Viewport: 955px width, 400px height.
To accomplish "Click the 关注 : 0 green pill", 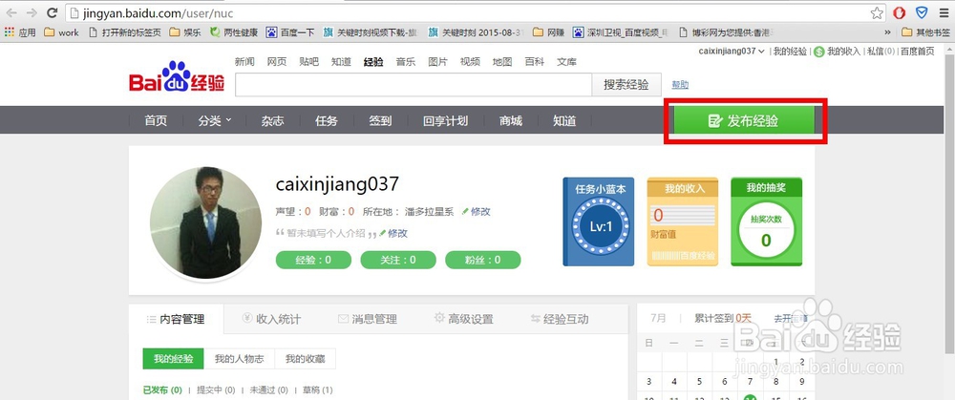I will point(398,260).
